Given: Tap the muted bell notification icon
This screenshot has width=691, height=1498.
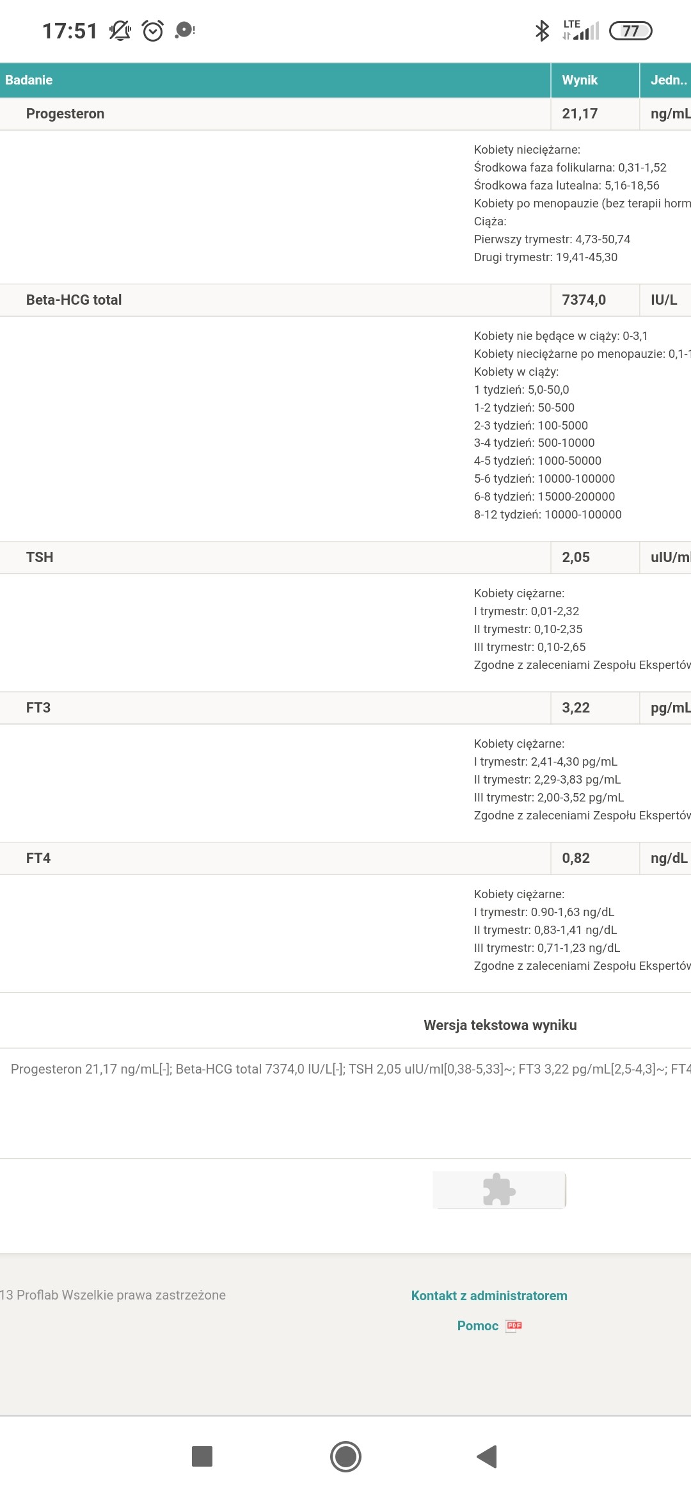Looking at the screenshot, I should (x=120, y=30).
